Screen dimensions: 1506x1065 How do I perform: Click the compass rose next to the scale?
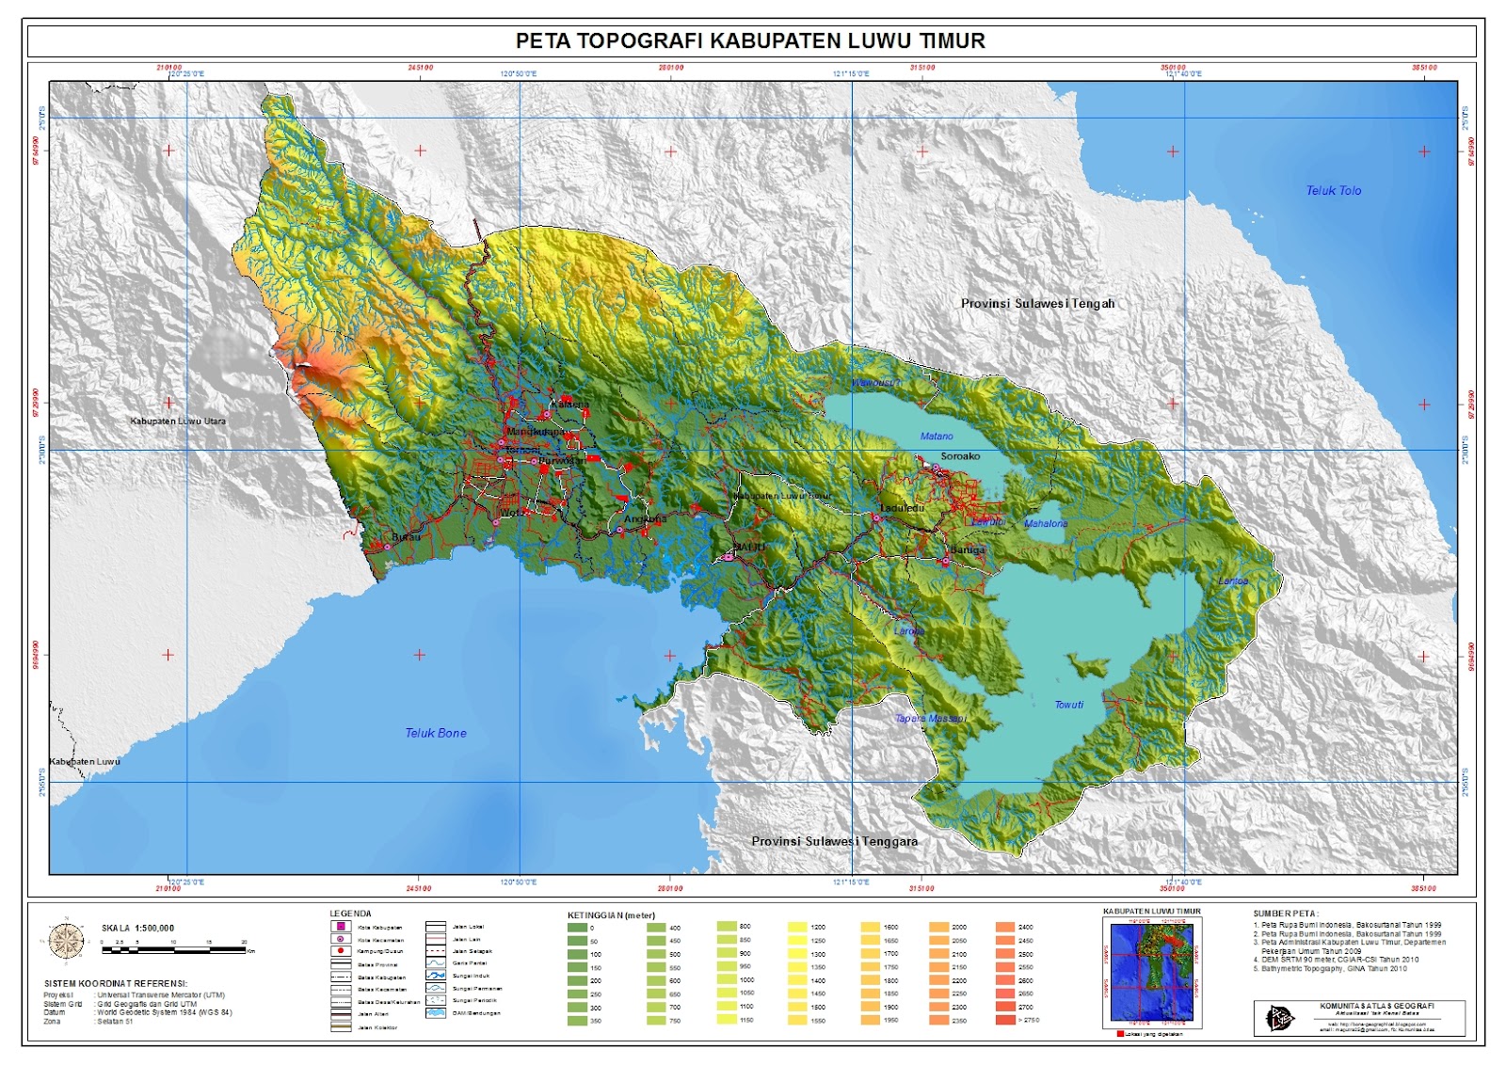(x=66, y=940)
